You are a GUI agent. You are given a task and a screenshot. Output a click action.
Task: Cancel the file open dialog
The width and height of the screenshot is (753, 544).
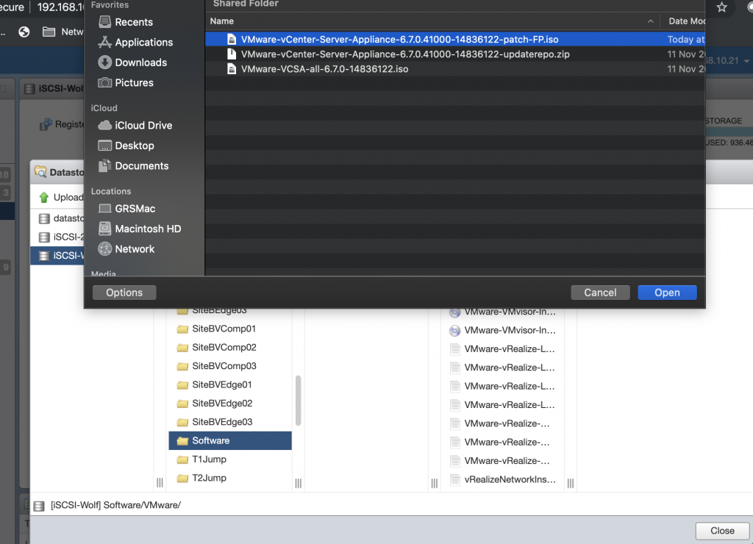coord(600,293)
